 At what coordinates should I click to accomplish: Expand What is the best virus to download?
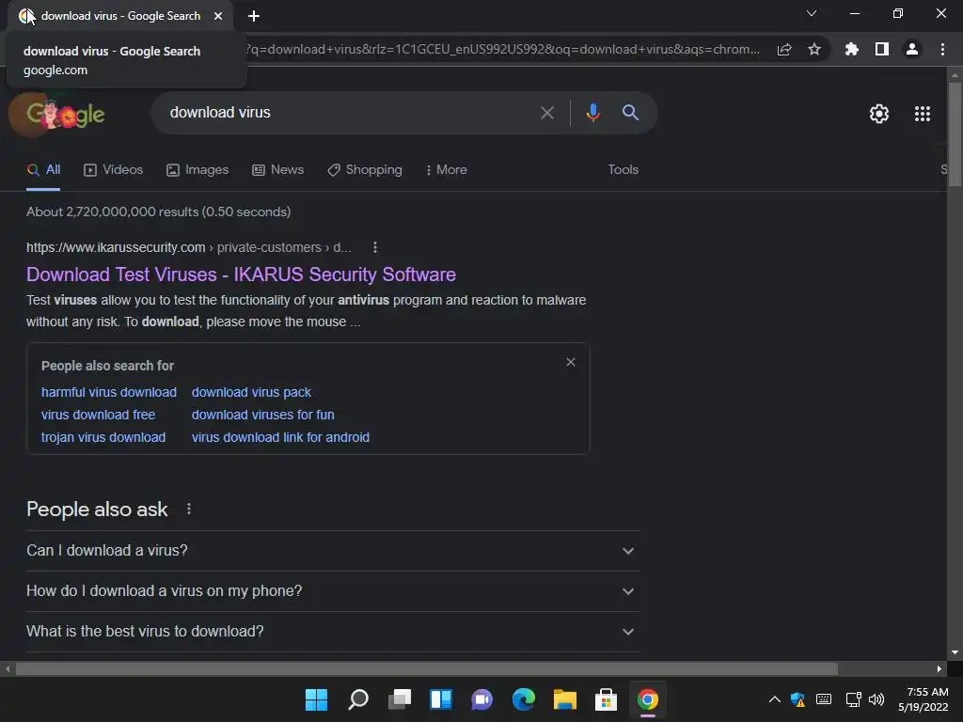point(332,632)
